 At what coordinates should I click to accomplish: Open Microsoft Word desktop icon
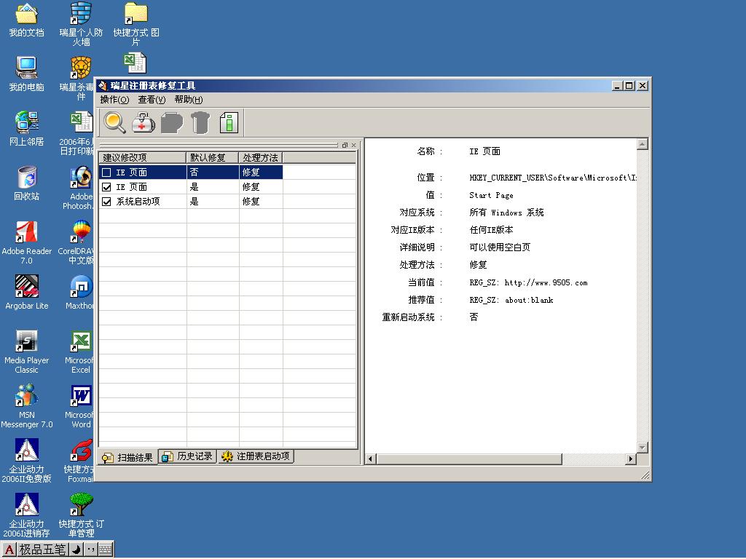click(80, 406)
